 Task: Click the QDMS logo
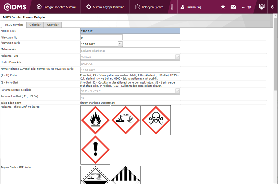(15, 7)
